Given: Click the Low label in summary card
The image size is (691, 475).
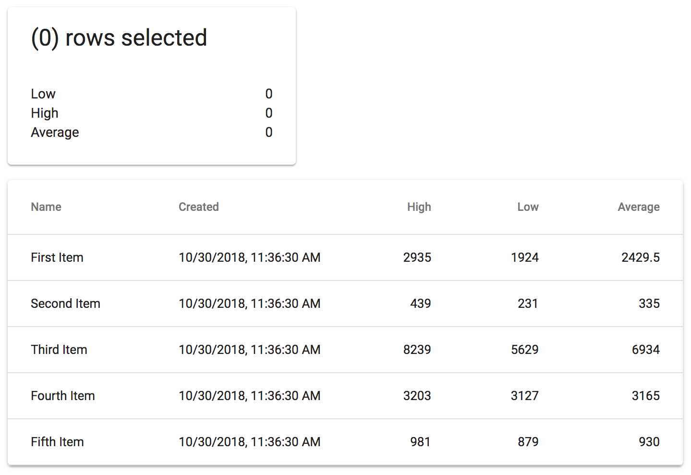Looking at the screenshot, I should tap(43, 94).
